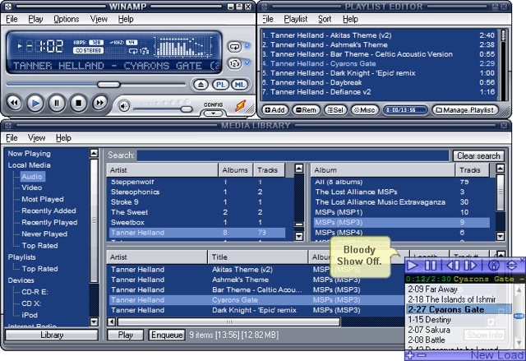The image size is (526, 361).
Task: Click Rem button in Playlist Editor
Action: [x=306, y=110]
